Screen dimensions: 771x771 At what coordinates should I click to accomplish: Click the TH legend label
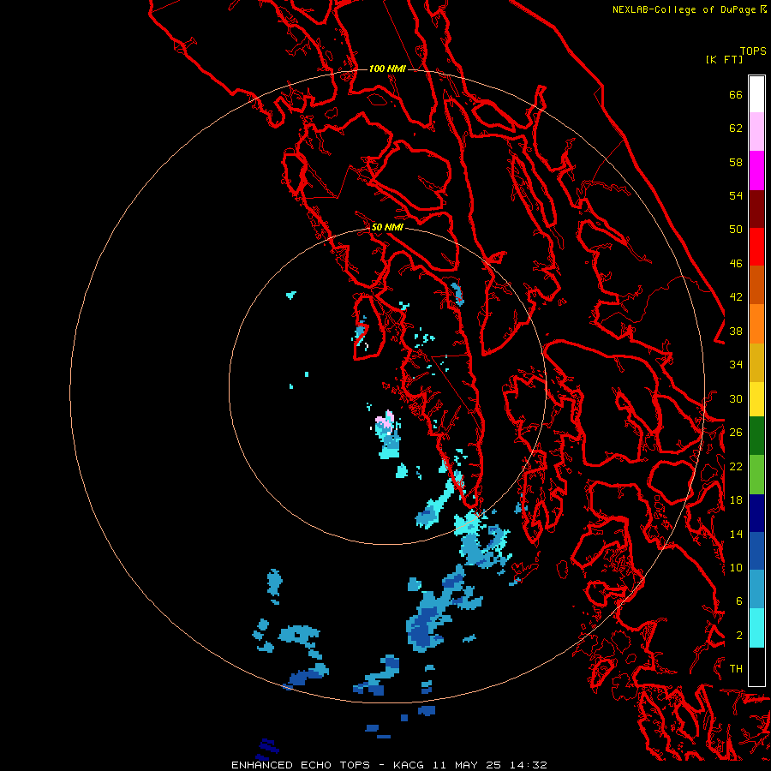736,669
